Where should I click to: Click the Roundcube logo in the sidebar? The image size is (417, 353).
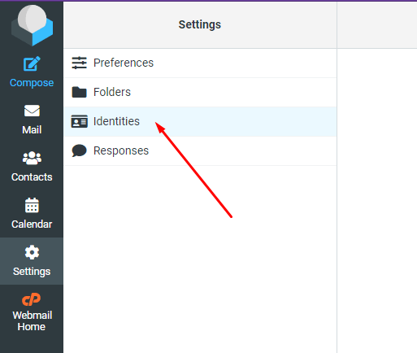32,25
